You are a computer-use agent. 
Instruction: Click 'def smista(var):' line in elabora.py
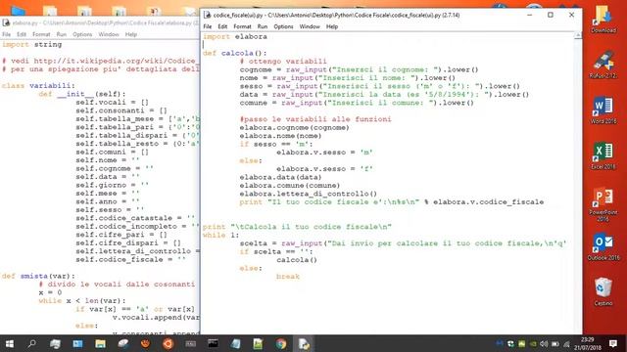click(x=38, y=276)
